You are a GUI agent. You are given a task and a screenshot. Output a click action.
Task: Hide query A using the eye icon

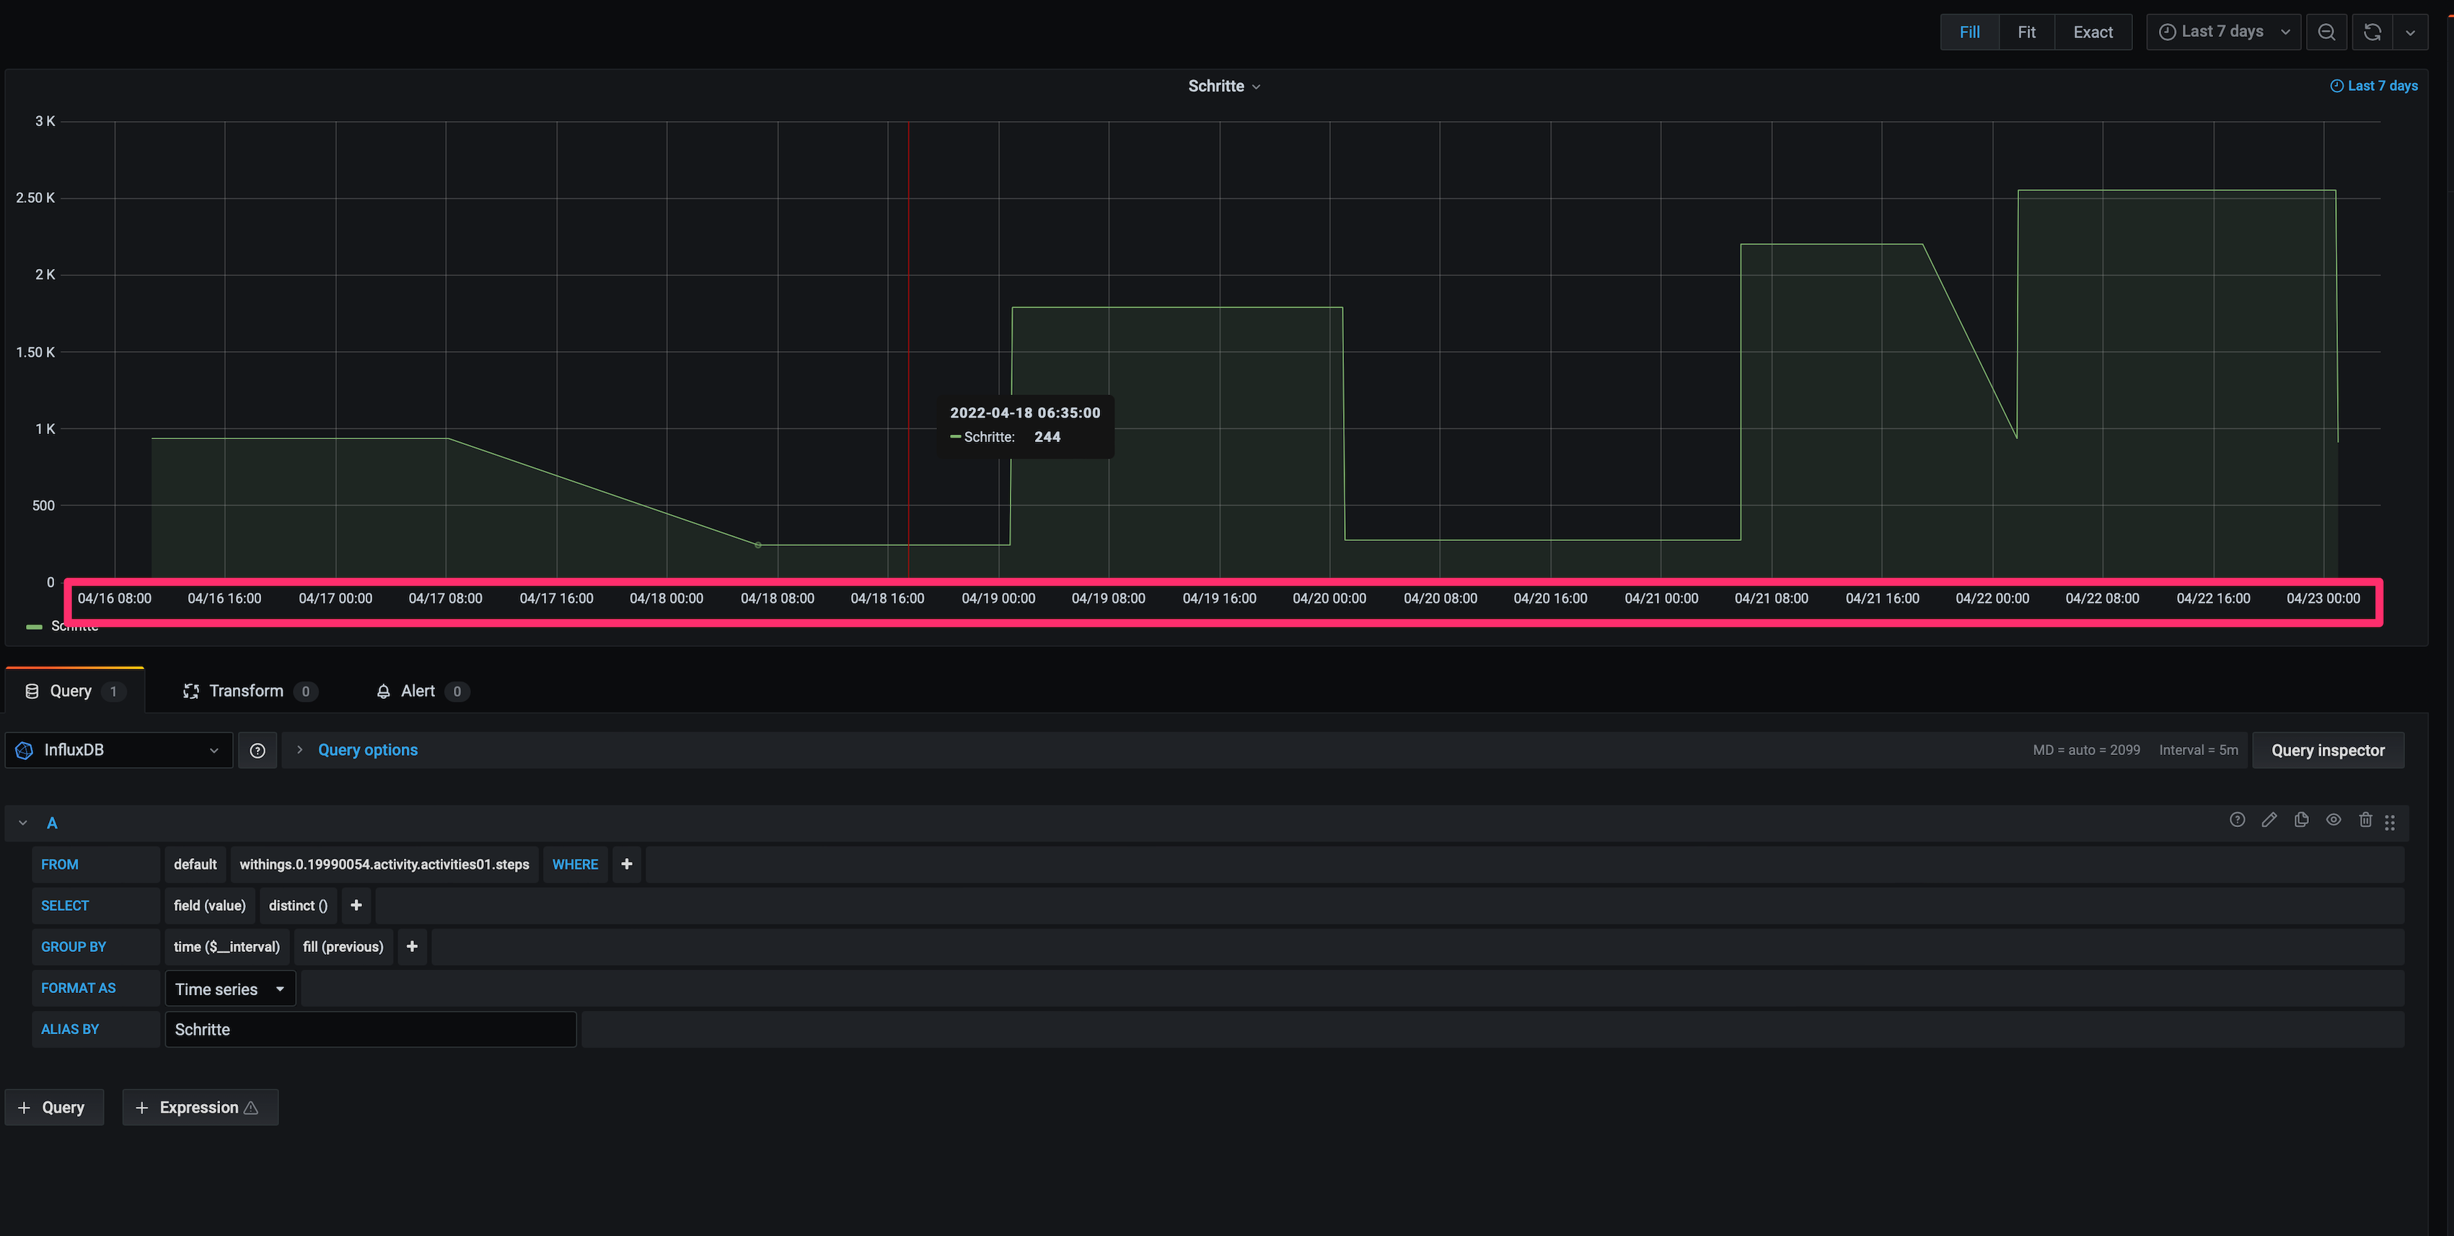tap(2333, 820)
